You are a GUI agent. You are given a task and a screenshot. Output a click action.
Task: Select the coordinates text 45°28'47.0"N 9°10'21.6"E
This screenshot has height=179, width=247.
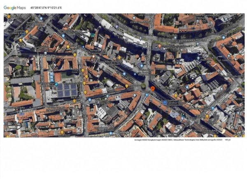point(46,8)
